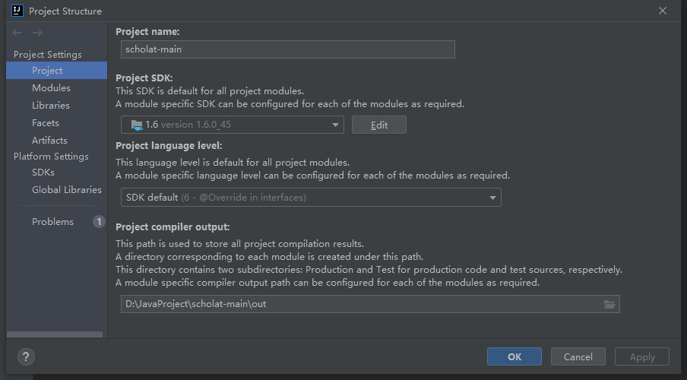Click the Problems count badge

pyautogui.click(x=99, y=222)
